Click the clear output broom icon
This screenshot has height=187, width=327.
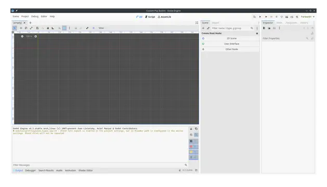click(191, 129)
